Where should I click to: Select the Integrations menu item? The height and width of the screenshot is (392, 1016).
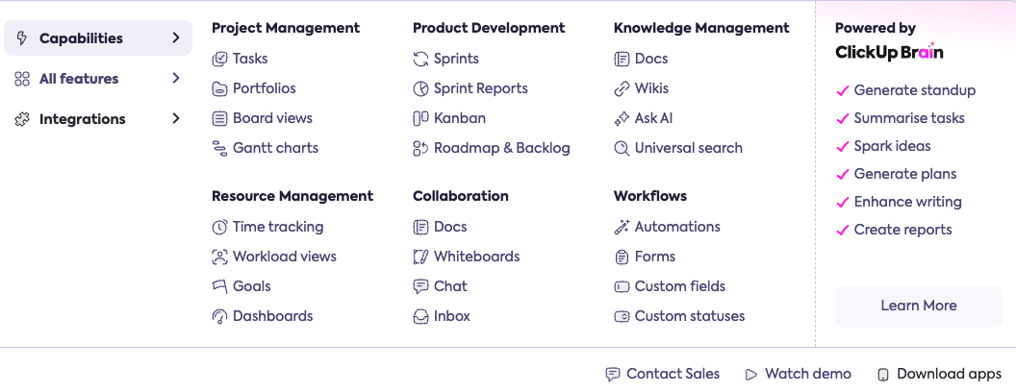pyautogui.click(x=82, y=119)
